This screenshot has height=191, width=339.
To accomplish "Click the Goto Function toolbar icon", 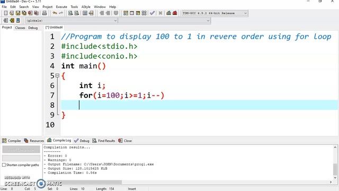I will point(85,13).
